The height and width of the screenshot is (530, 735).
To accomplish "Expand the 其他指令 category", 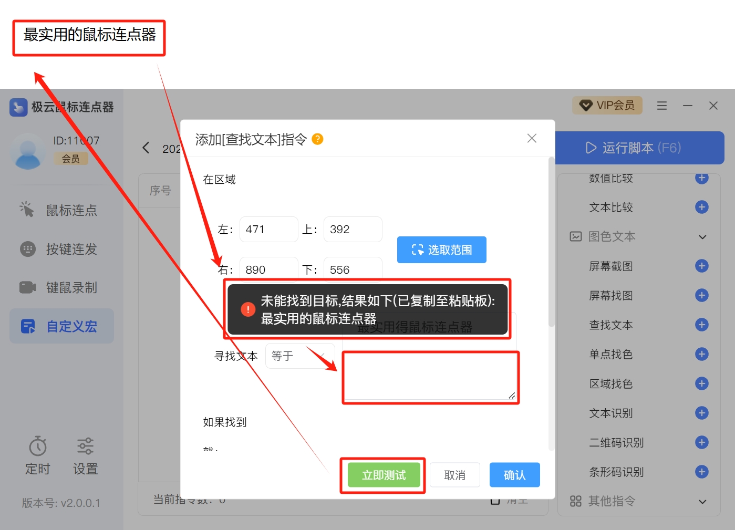I will (x=702, y=501).
